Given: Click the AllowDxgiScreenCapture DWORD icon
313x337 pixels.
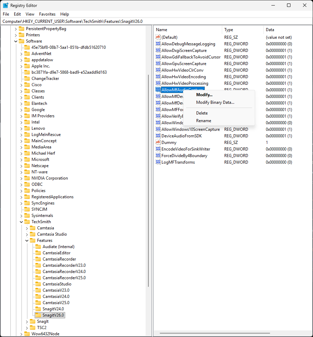Looking at the screenshot, I should click(x=158, y=50).
